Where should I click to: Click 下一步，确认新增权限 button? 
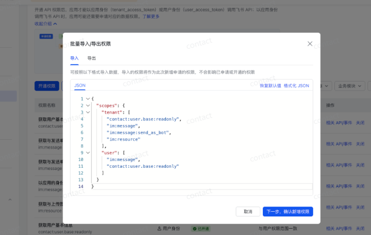click(x=288, y=211)
